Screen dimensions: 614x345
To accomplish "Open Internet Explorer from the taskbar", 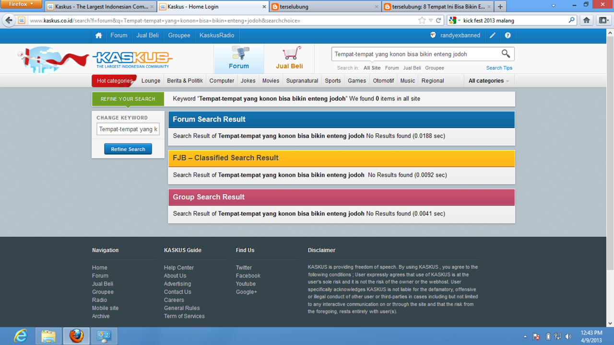I will tap(20, 336).
